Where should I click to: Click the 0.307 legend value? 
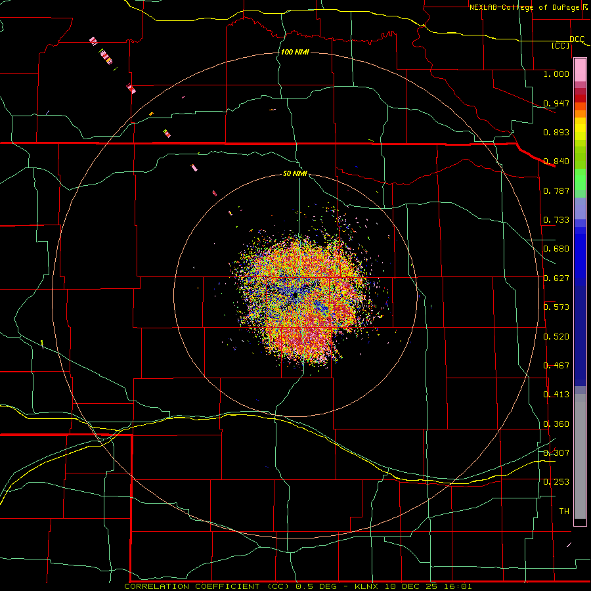coord(556,453)
